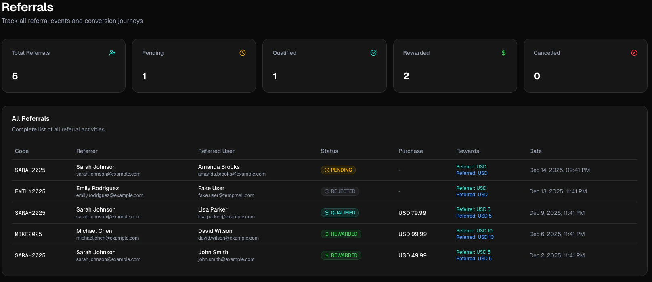Click the fake.user@tempmail.com email
The image size is (652, 282).
click(226, 195)
